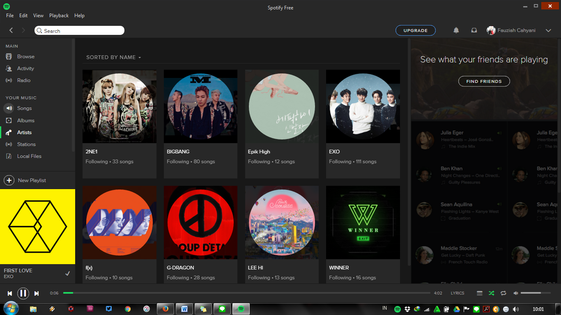
Task: Click the Twitter taskbar icon
Action: 109,309
